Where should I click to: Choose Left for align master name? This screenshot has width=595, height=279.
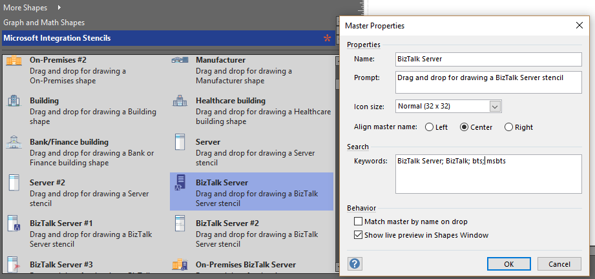429,127
